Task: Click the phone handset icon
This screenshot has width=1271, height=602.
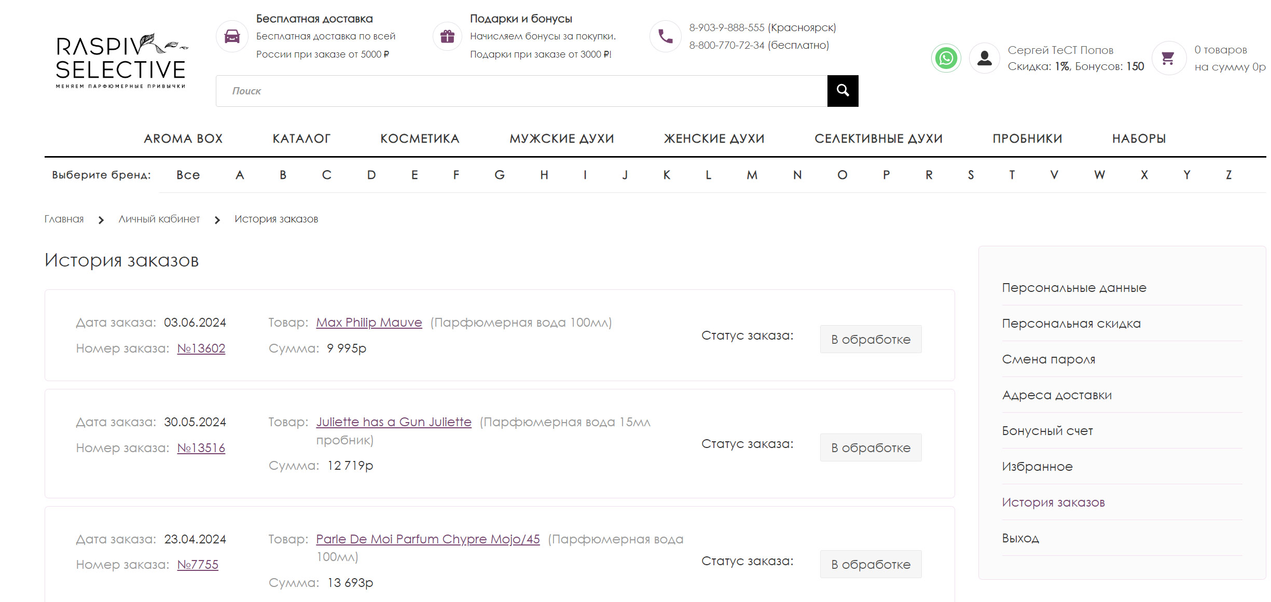Action: tap(665, 36)
